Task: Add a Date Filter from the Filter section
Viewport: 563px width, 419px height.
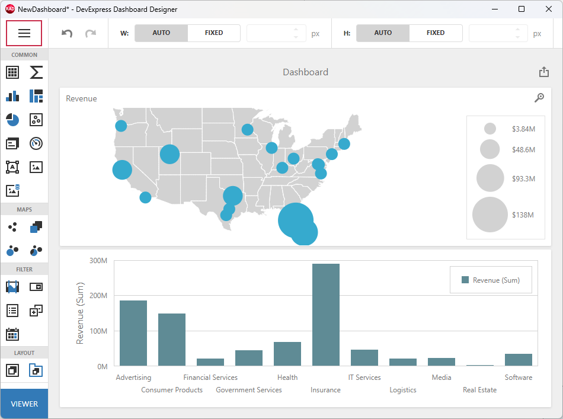Action: click(x=12, y=334)
